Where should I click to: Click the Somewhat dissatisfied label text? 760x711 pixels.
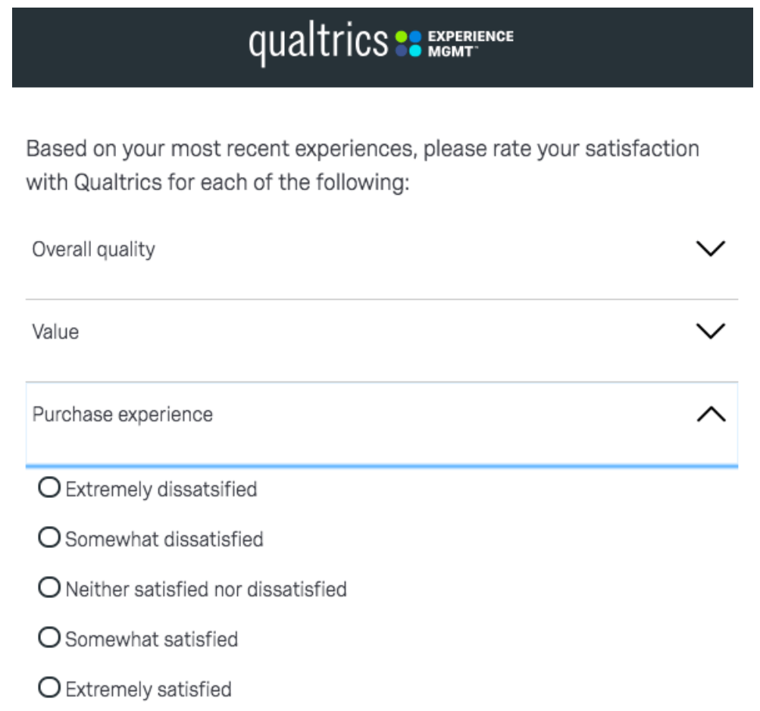pyautogui.click(x=164, y=539)
